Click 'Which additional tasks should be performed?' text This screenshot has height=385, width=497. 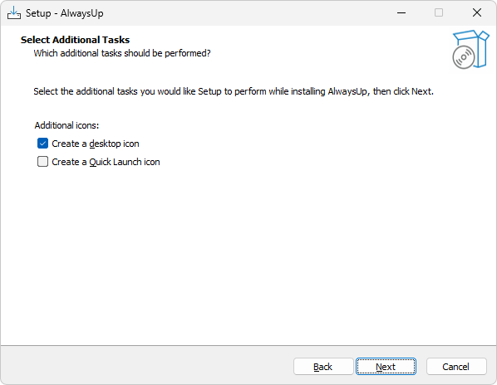point(122,53)
